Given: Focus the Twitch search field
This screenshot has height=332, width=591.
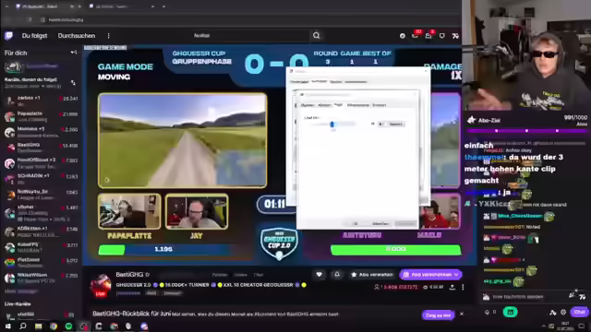Looking at the screenshot, I should pyautogui.click(x=250, y=36).
